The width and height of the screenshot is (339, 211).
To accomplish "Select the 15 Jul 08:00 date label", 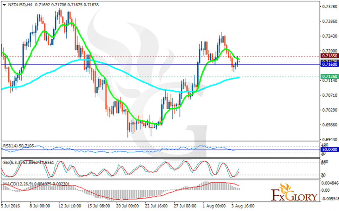I will pos(99,206).
